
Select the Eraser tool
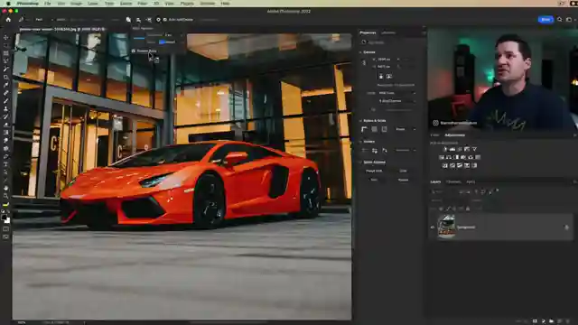pos(6,125)
